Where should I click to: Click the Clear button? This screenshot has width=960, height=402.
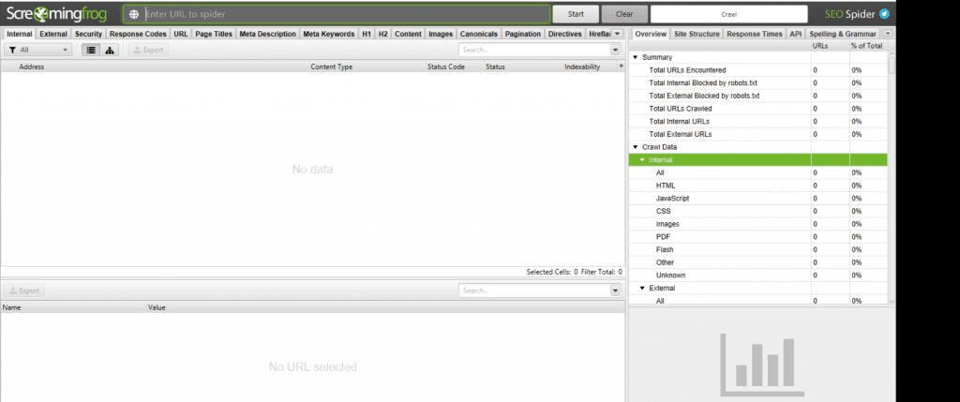click(624, 14)
